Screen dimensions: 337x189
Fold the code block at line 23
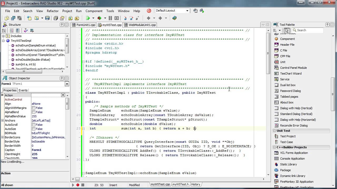coord(83,129)
